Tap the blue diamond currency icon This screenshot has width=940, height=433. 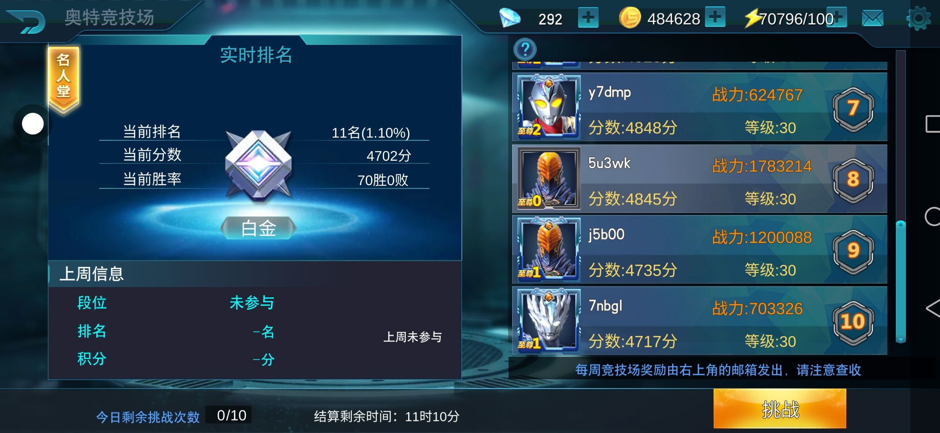coord(510,18)
